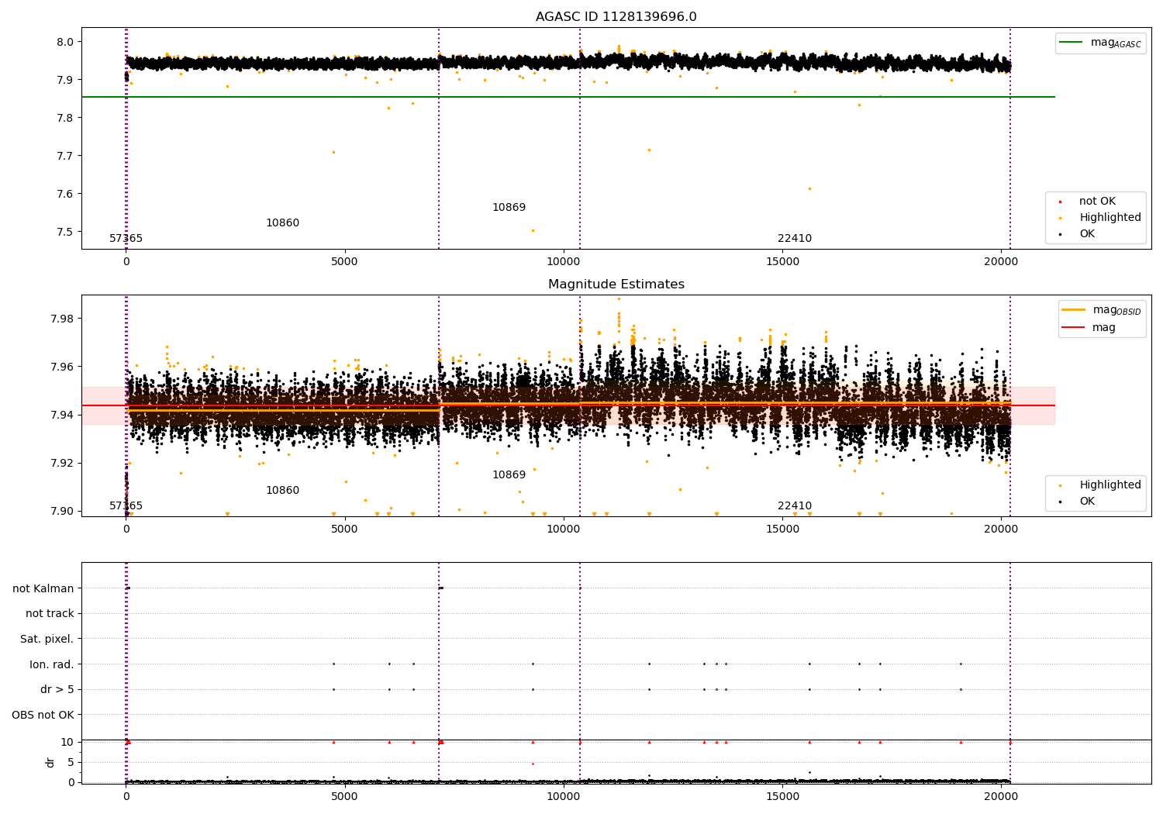This screenshot has height=814, width=1163.
Task: Click the 'Ion. rad.' axis label
Action: point(51,664)
